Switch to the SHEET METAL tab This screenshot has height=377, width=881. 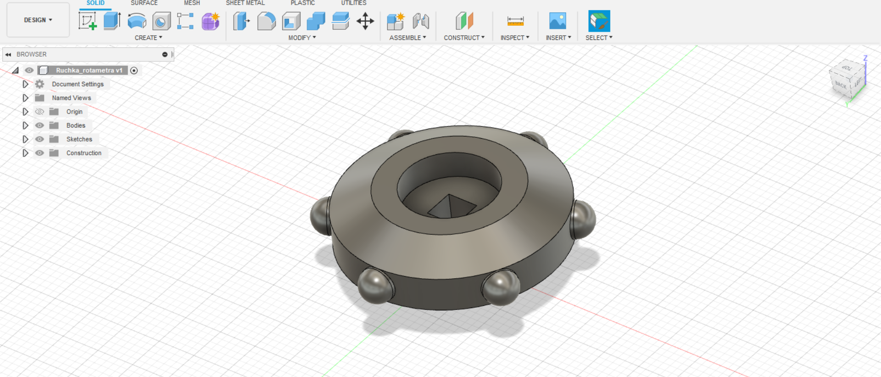coord(245,3)
